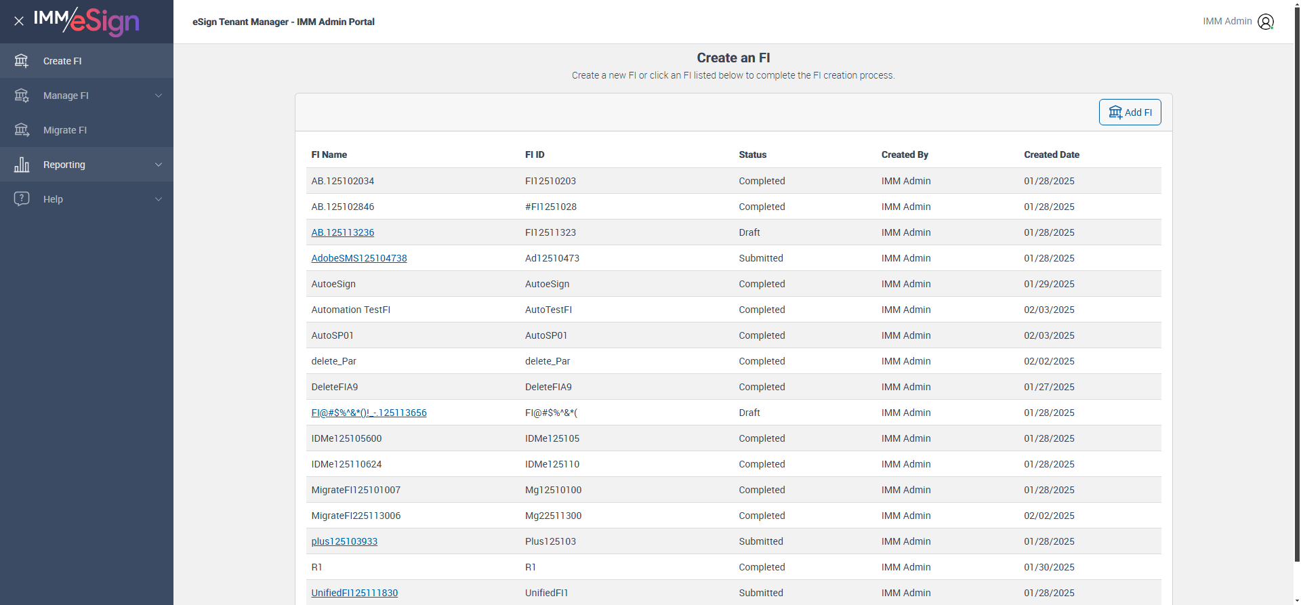This screenshot has width=1301, height=605.
Task: Select Create FI menu item
Action: pos(62,61)
